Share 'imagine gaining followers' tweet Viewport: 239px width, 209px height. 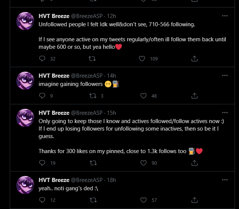point(195,96)
